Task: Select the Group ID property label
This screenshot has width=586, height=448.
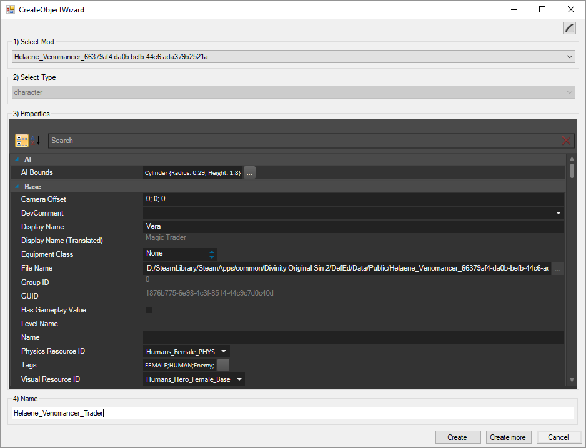Action: point(35,282)
